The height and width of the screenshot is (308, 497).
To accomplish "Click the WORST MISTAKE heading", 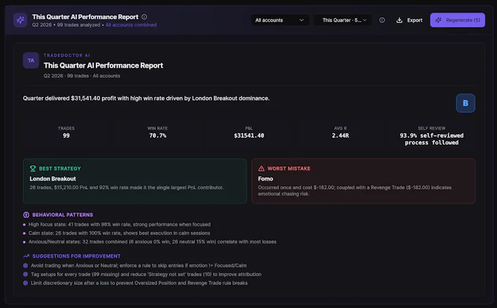I will (x=289, y=168).
